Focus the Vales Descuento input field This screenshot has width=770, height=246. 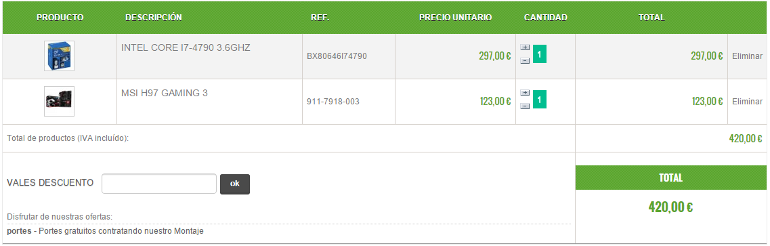click(159, 184)
